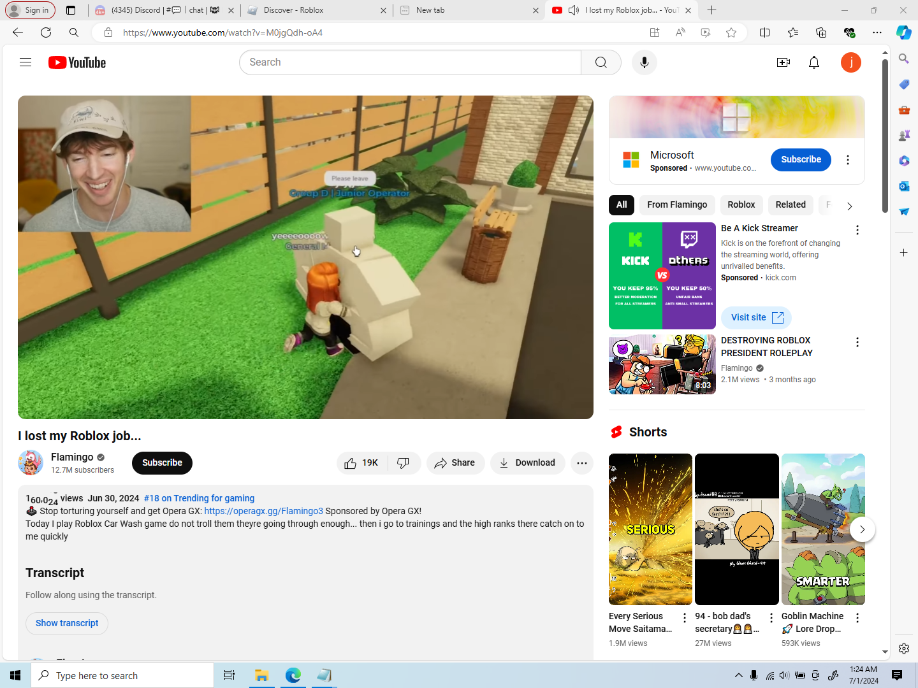
Task: Open a new browser tab
Action: pyautogui.click(x=712, y=10)
